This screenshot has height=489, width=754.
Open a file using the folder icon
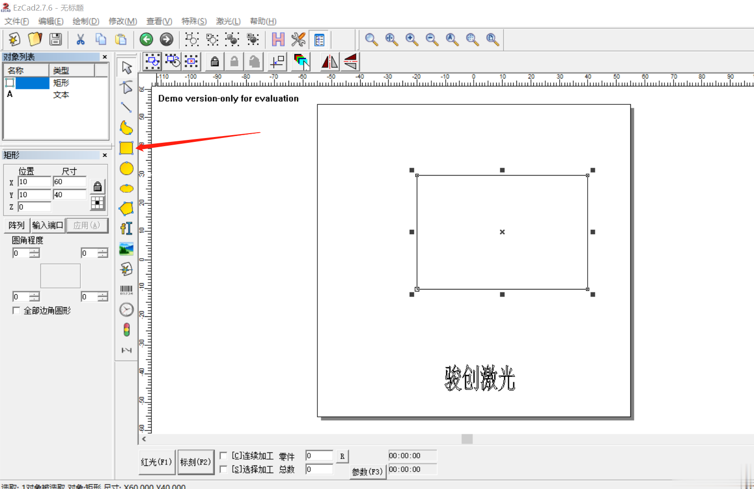35,39
